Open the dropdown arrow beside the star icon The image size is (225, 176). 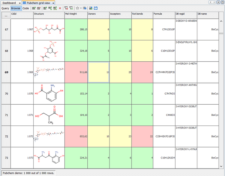click(81, 8)
